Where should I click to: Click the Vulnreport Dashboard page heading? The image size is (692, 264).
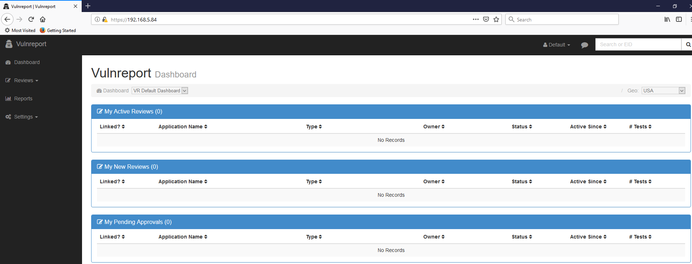point(144,73)
